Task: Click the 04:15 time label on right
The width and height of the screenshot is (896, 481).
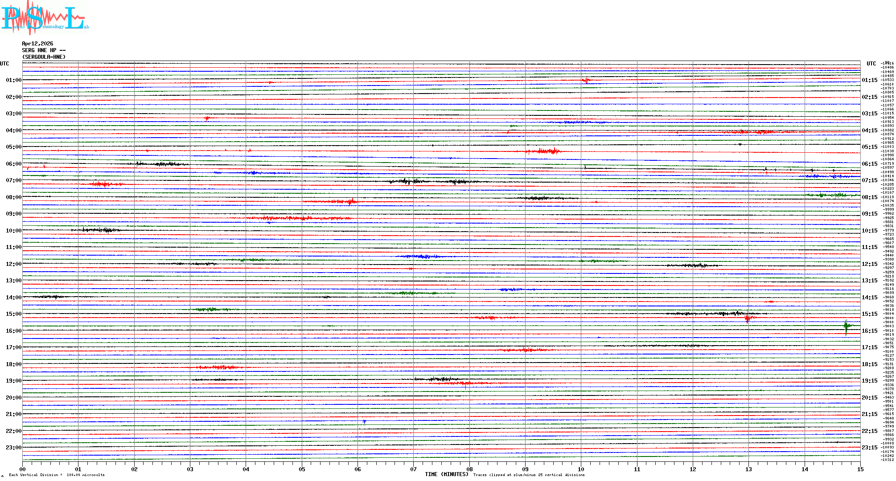Action: (869, 130)
